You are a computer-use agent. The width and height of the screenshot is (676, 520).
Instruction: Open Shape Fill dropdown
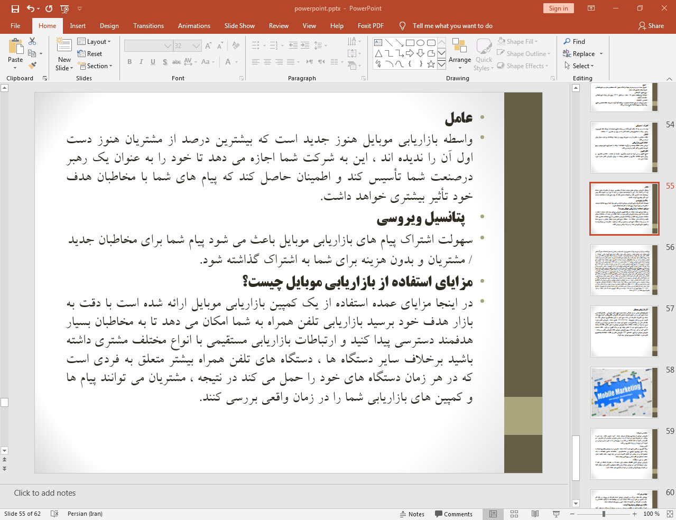(x=518, y=42)
